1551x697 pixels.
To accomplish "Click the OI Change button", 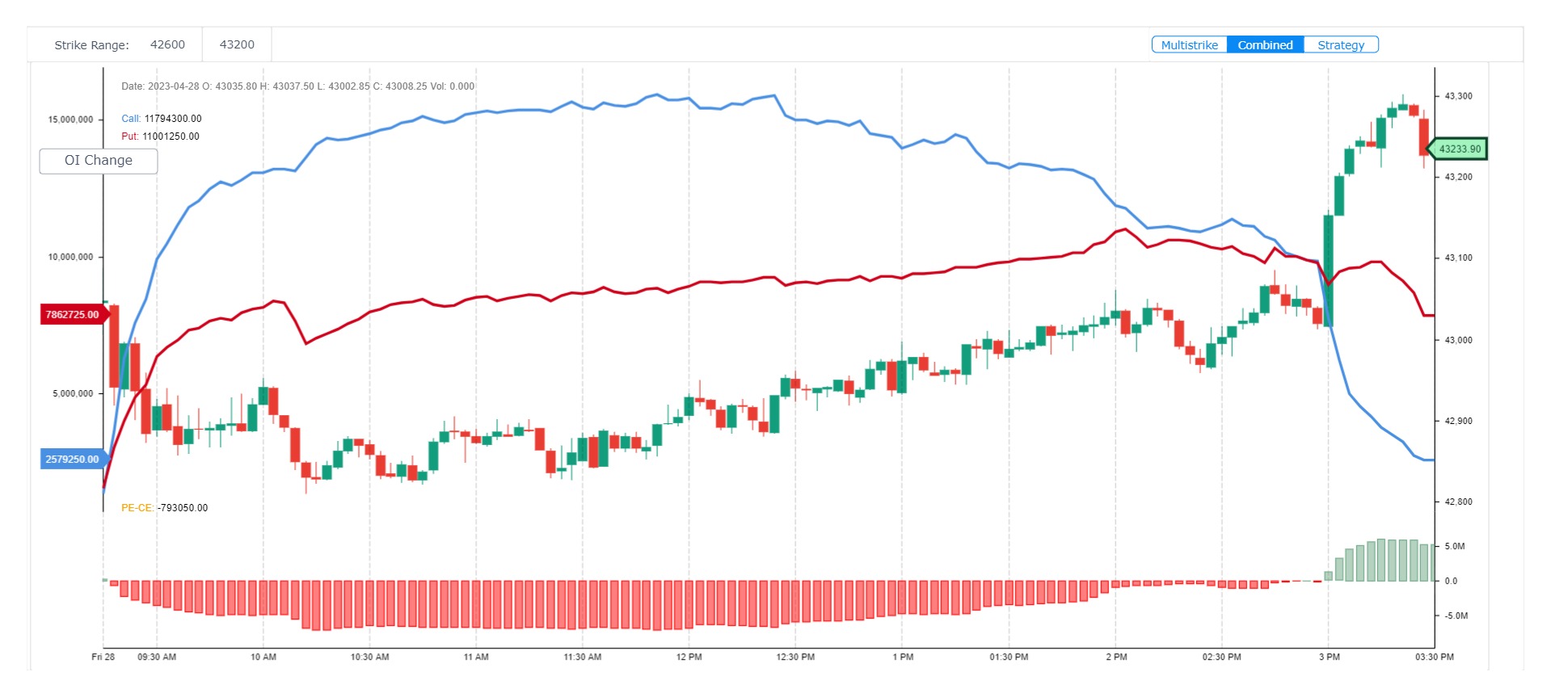I will tap(99, 161).
